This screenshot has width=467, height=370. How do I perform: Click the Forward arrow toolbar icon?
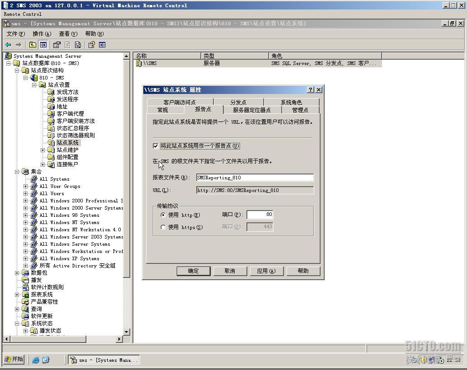click(19, 45)
